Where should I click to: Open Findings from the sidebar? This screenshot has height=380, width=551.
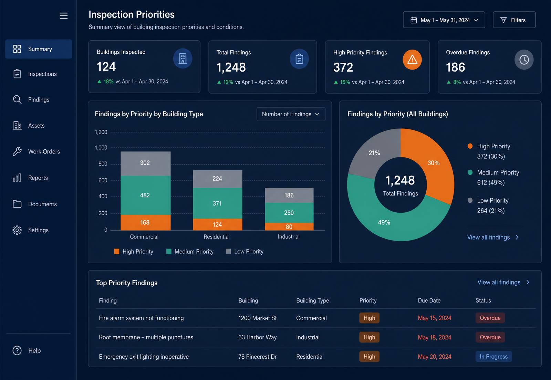39,99
